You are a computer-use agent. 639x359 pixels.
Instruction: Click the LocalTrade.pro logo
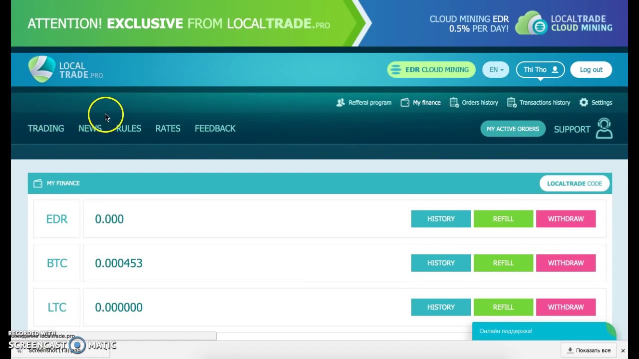tap(65, 69)
